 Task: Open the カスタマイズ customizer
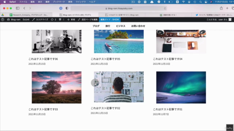(40, 19)
